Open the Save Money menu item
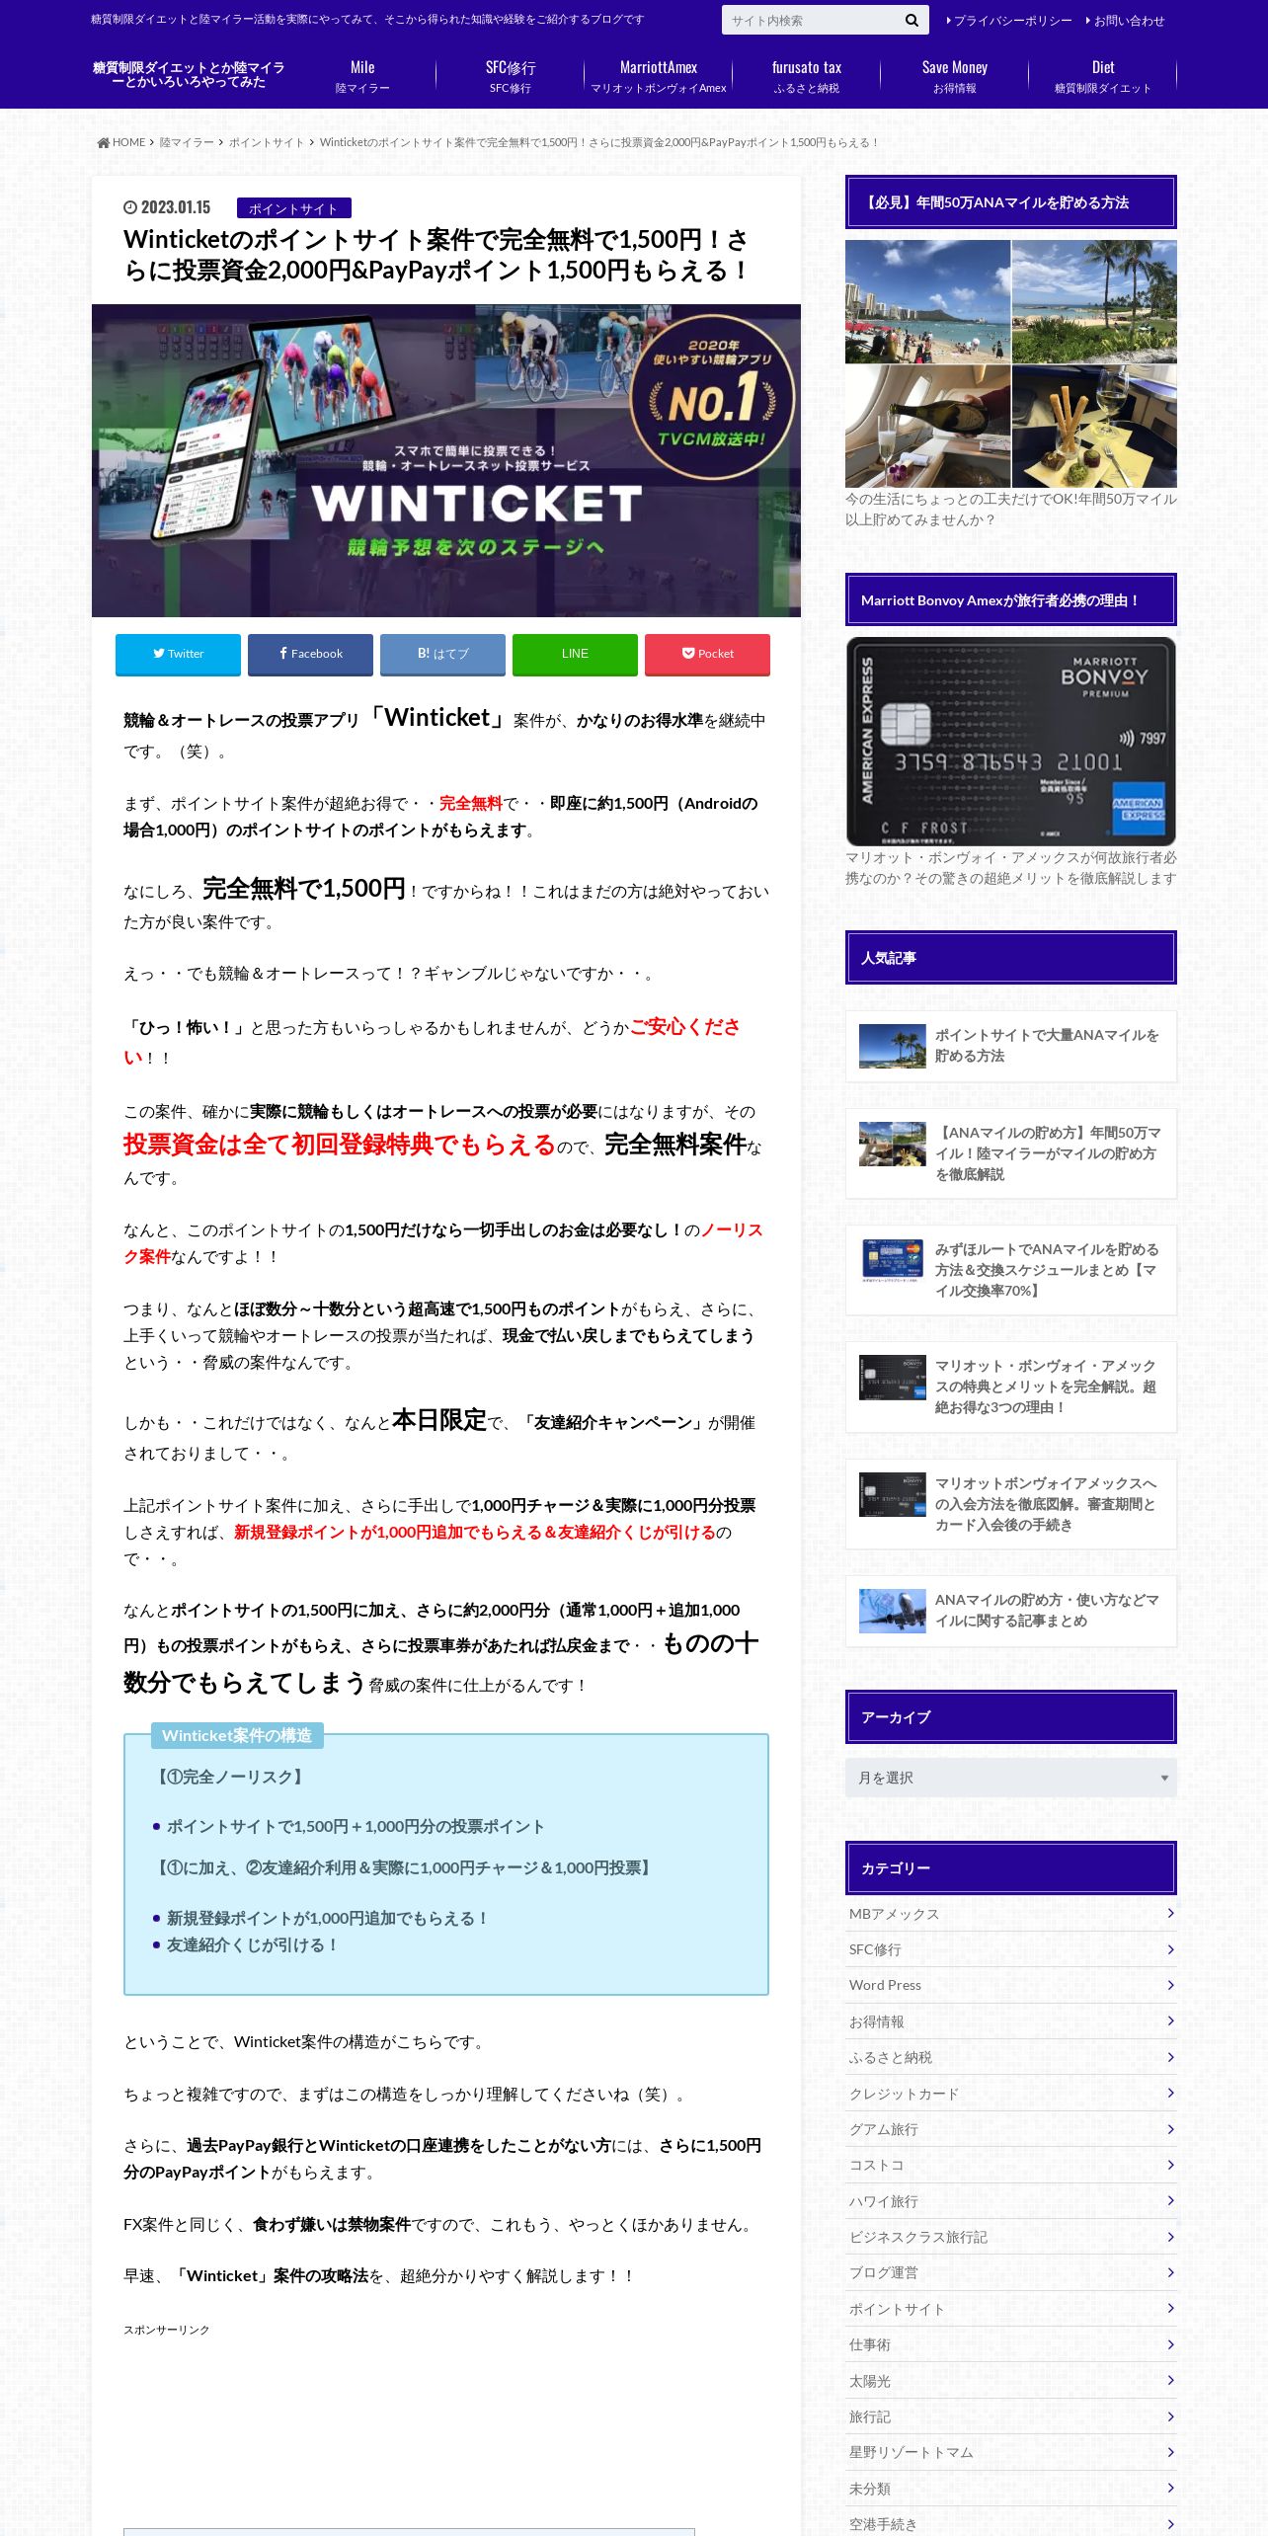 pyautogui.click(x=955, y=77)
